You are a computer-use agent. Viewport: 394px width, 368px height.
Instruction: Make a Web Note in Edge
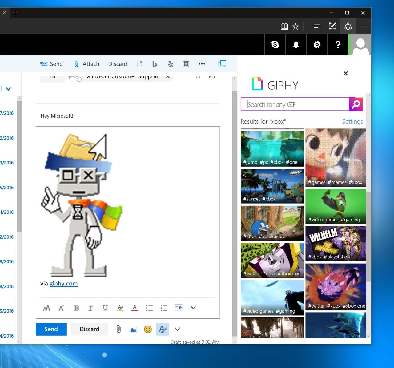pos(332,26)
